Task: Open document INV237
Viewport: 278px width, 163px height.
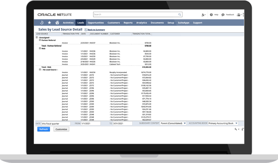Action: 92,43
